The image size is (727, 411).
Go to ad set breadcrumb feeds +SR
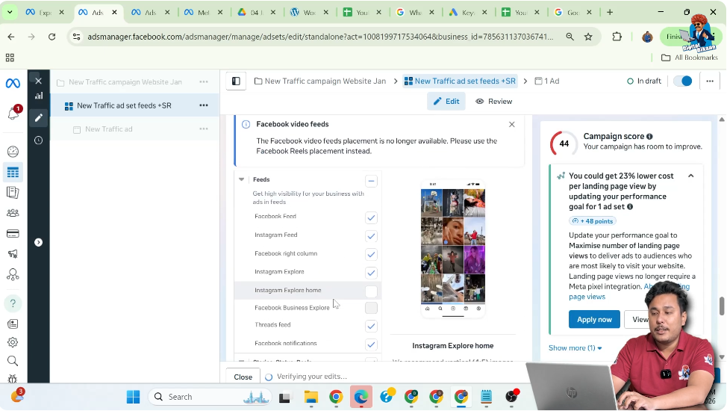[x=460, y=81]
